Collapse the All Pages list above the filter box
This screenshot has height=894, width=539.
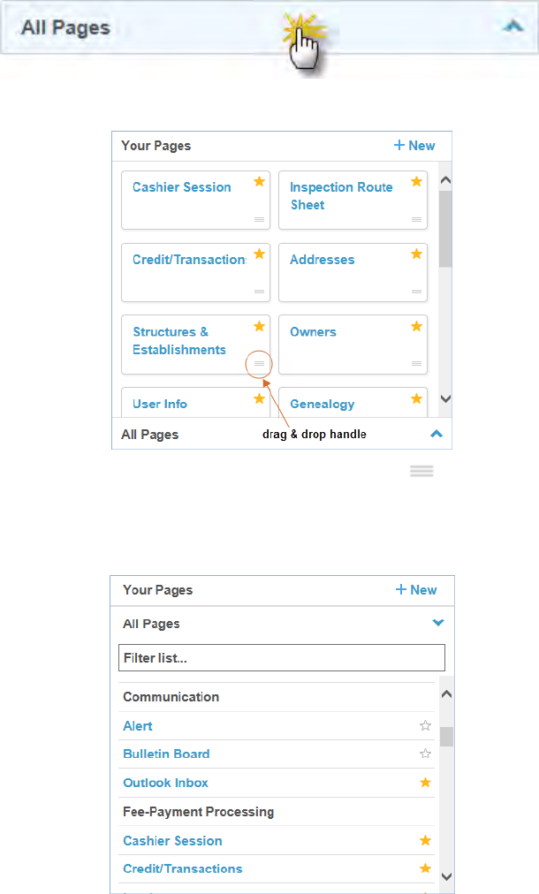click(437, 623)
